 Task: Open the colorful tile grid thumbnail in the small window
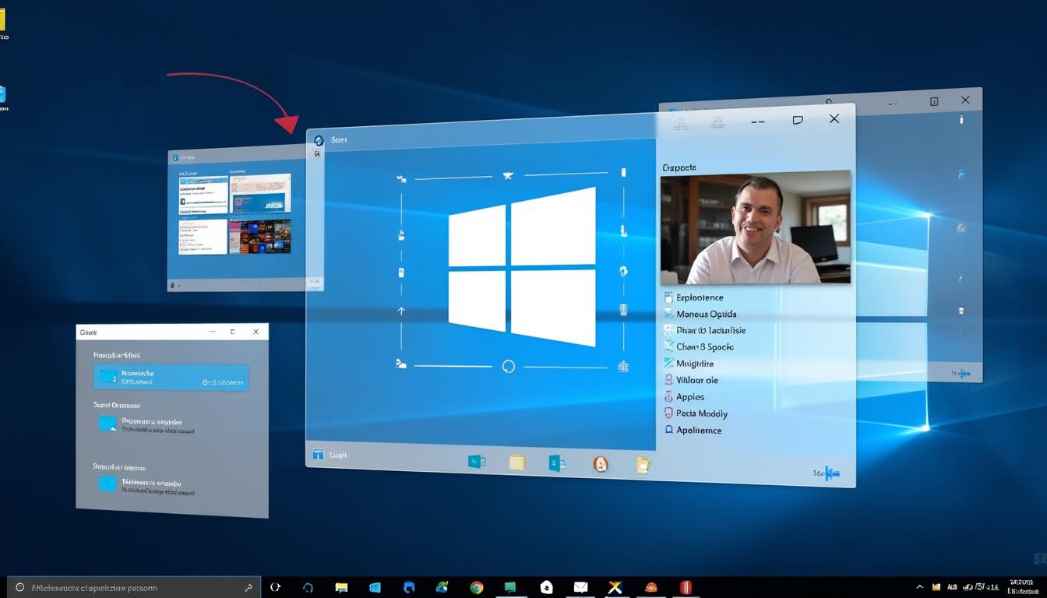[x=260, y=236]
